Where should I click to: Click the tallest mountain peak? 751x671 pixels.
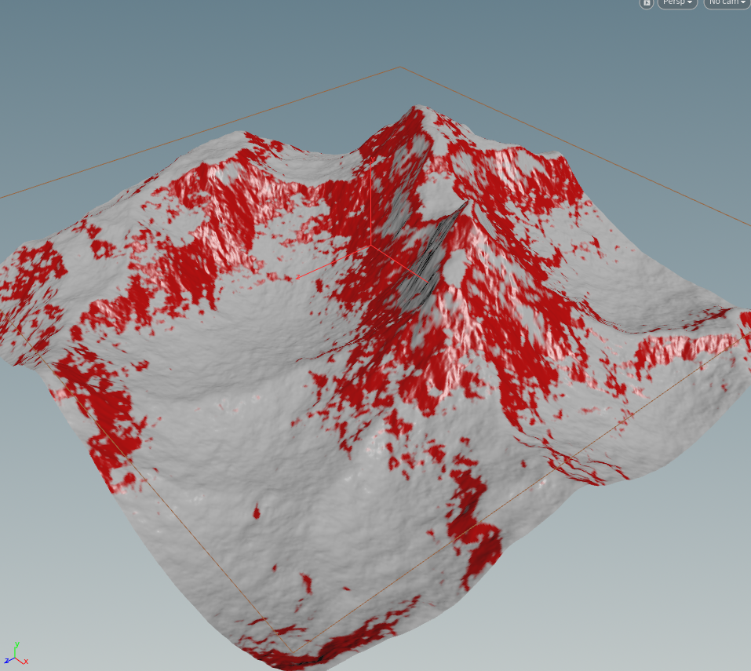coord(416,109)
